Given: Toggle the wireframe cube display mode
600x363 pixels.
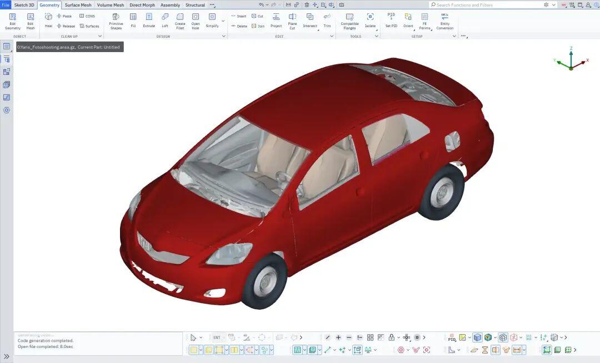Looking at the screenshot, I should (503, 338).
